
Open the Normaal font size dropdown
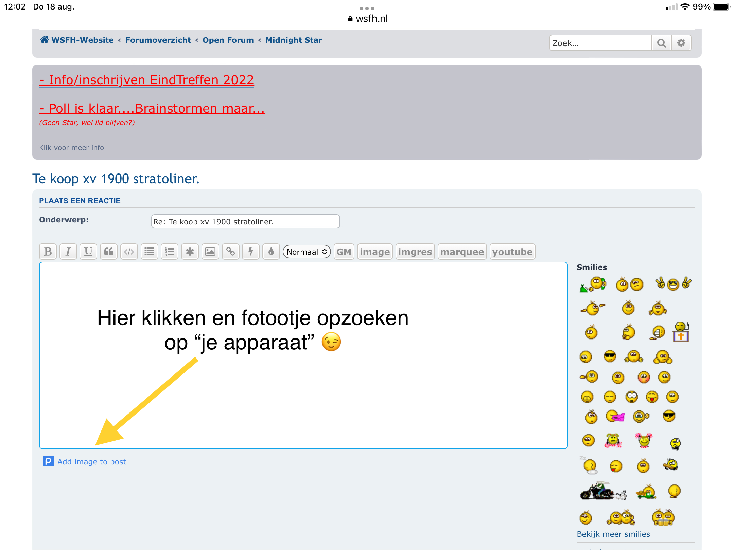[x=307, y=252]
